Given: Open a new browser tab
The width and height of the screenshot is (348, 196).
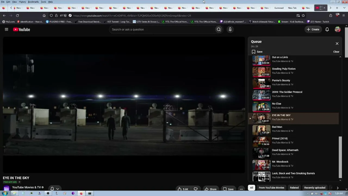Looking at the screenshot, I should pyautogui.click(x=337, y=8).
